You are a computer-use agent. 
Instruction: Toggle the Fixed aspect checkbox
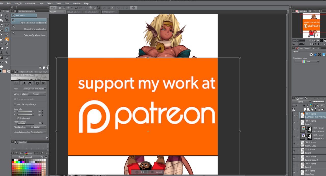tap(18, 118)
